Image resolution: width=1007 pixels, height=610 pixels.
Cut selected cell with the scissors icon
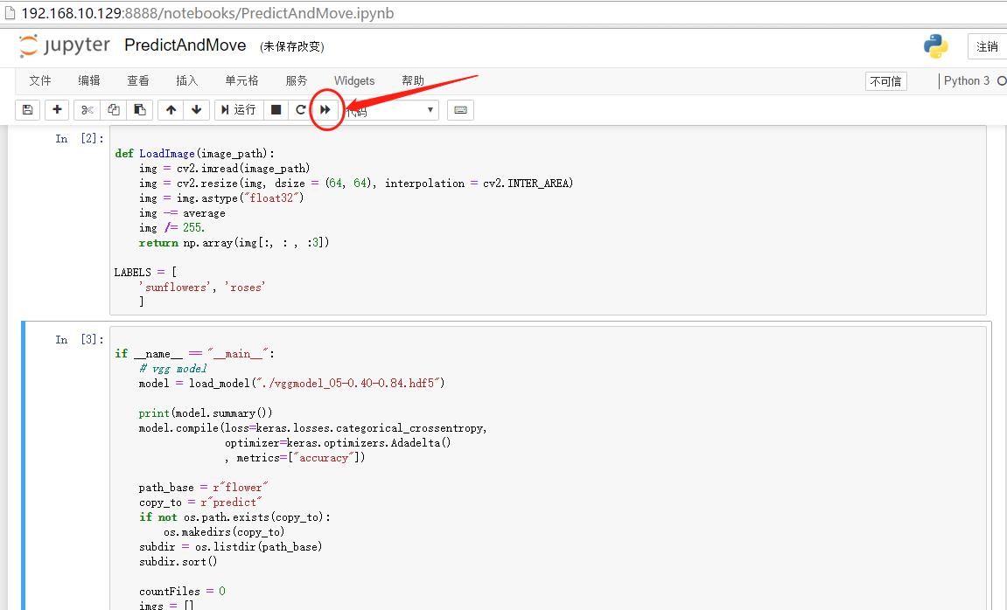pyautogui.click(x=87, y=110)
